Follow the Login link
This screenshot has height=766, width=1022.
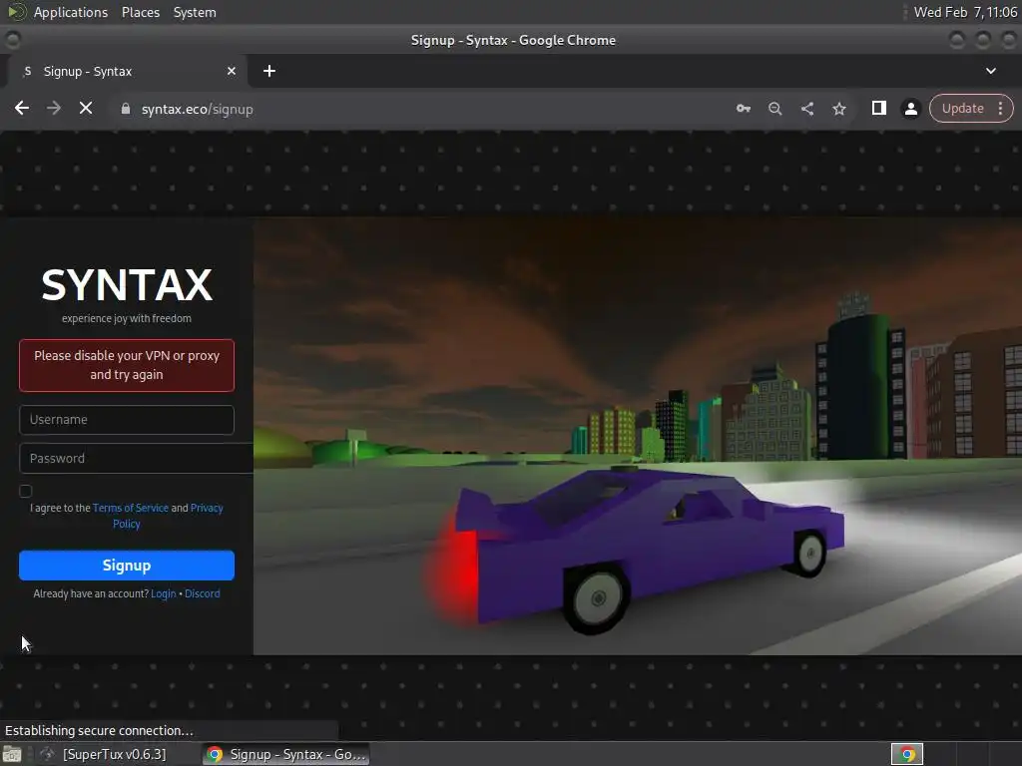click(x=163, y=593)
